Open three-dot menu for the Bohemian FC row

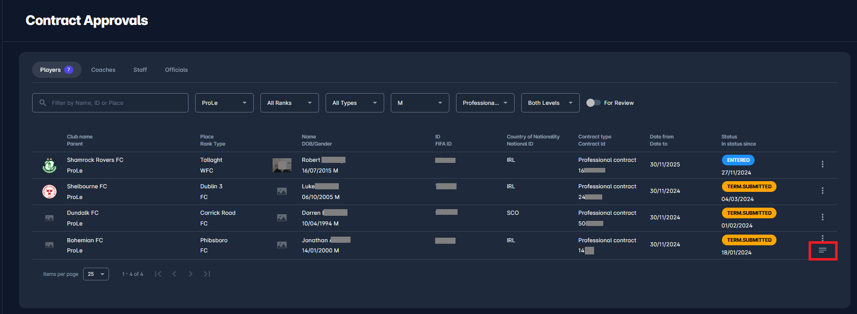tap(822, 238)
